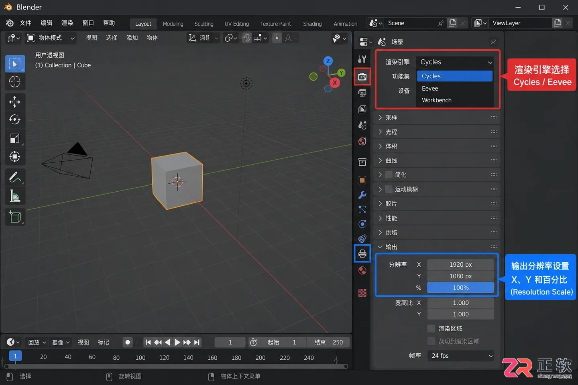Click the red X axis gizmo
Image resolution: width=578 pixels, height=385 pixels.
(335, 83)
